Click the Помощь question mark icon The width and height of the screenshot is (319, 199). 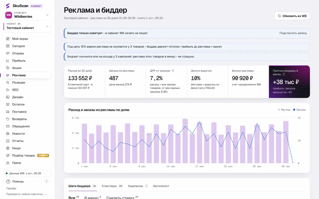[x=8, y=181]
